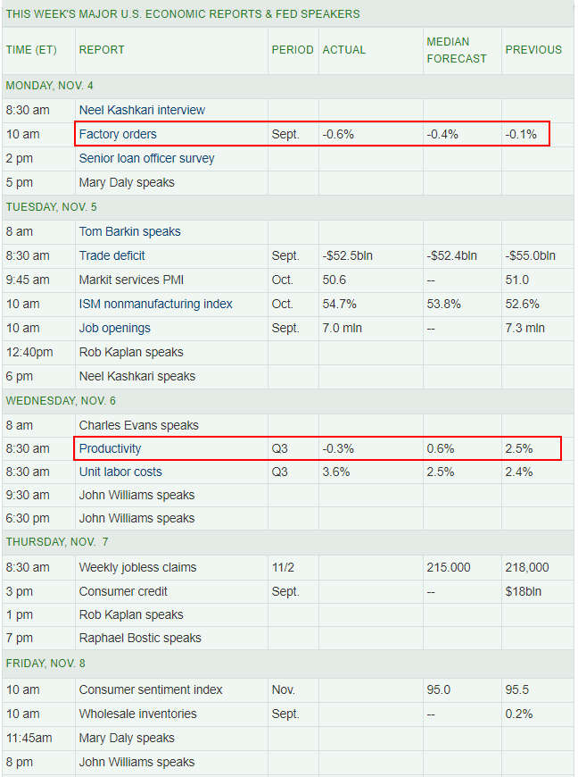The height and width of the screenshot is (777, 578).
Task: Click the Weekly jobless claims row label
Action: (137, 567)
